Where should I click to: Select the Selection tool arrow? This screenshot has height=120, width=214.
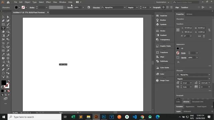3,17
